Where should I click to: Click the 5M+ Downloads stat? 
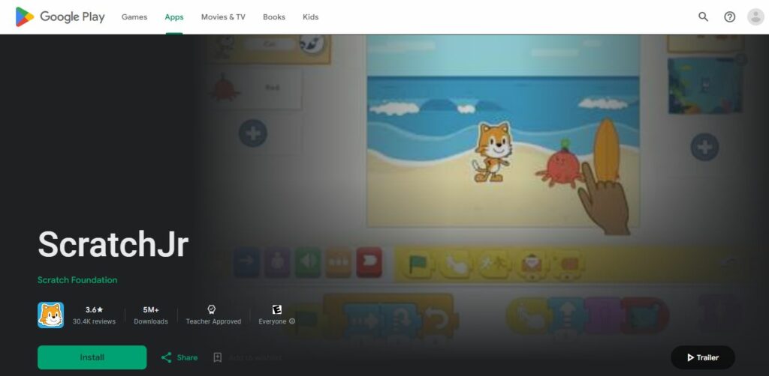tap(151, 315)
